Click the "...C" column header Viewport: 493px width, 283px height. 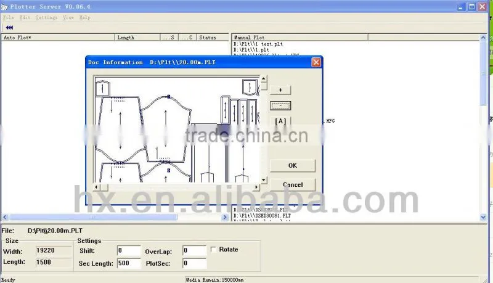tap(187, 38)
